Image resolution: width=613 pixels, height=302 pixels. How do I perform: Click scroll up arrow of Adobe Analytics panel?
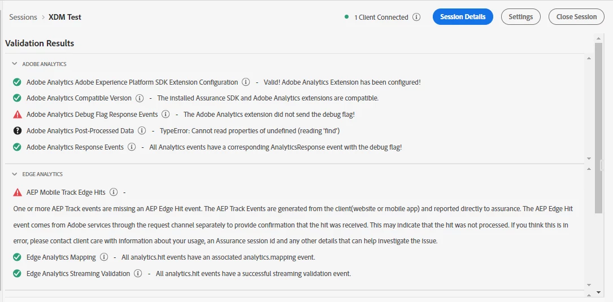tap(589, 58)
